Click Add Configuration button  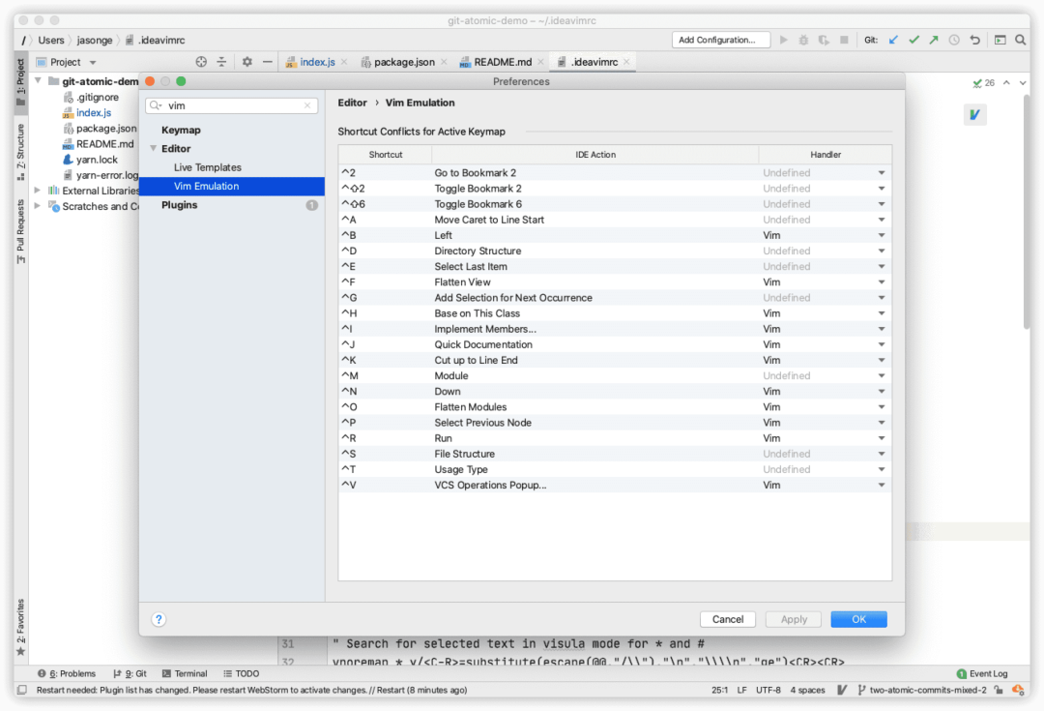720,40
